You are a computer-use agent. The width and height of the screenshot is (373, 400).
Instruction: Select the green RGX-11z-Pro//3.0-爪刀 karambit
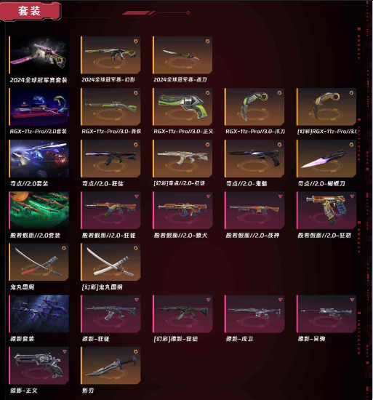click(254, 107)
